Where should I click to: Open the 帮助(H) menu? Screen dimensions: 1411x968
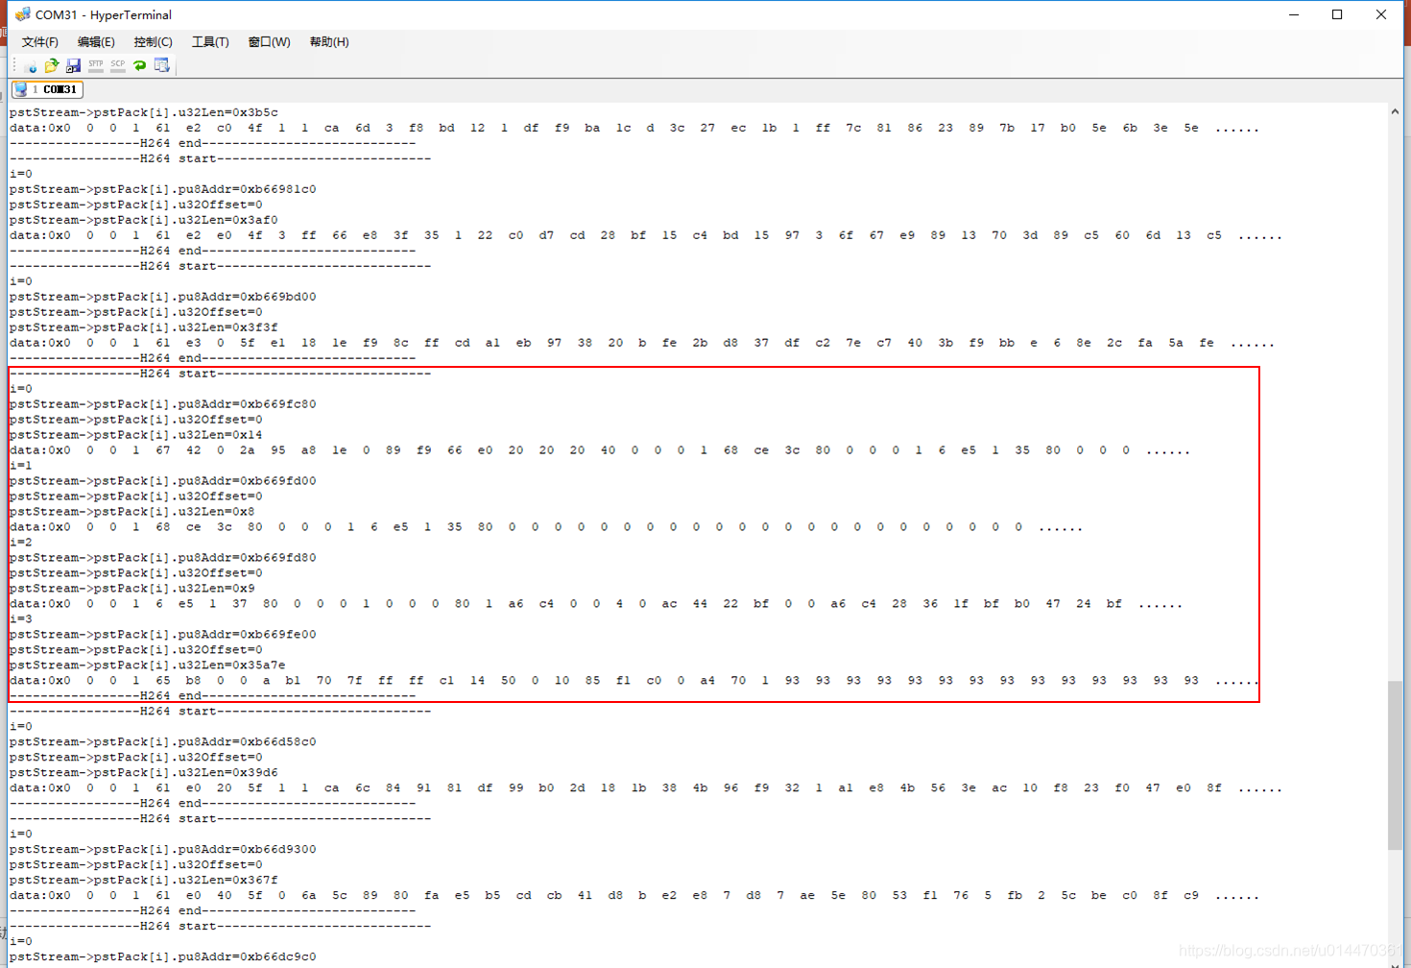click(x=329, y=42)
